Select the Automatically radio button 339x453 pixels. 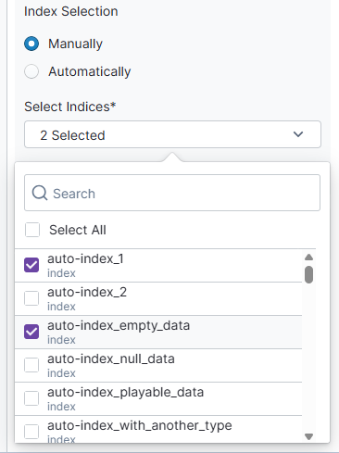click(x=31, y=71)
